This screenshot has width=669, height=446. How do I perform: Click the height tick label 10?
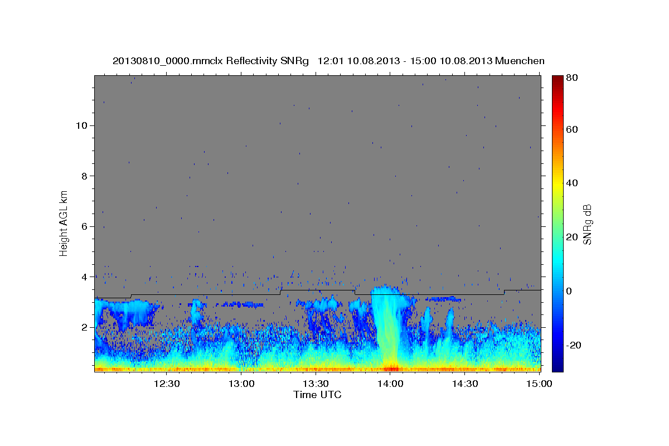[x=82, y=125]
